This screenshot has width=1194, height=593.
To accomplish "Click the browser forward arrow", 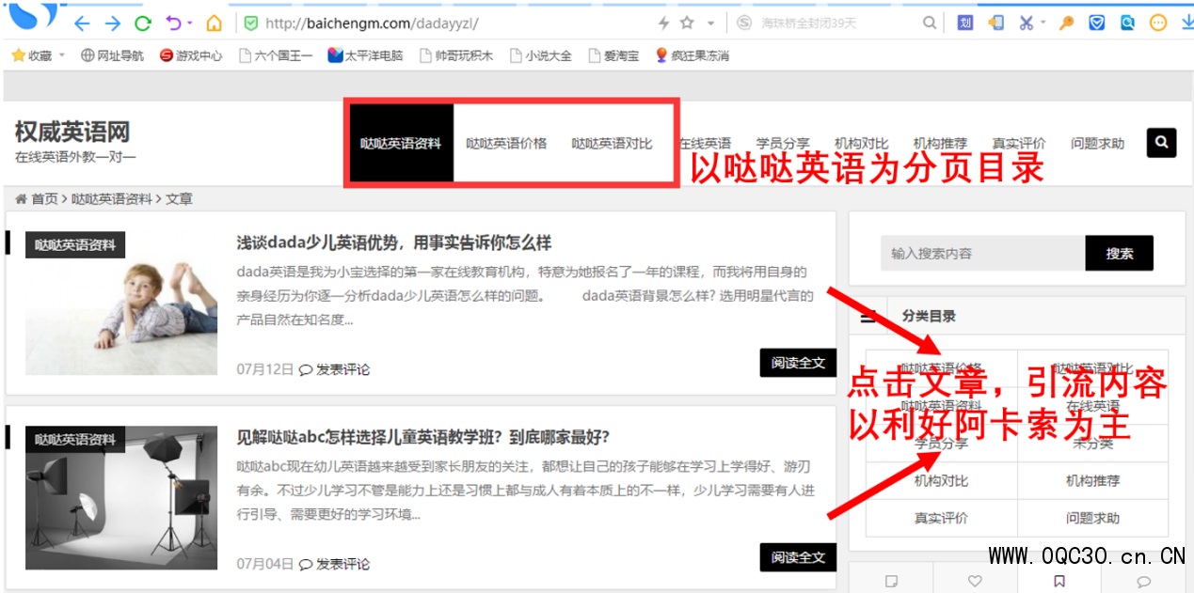I will (113, 23).
